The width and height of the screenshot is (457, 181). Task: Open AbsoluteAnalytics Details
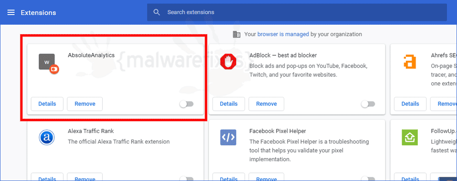(x=47, y=104)
